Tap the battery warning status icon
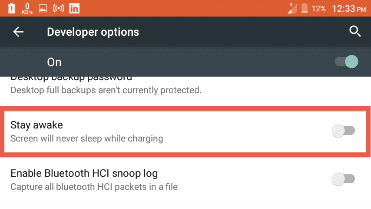371x209 pixels. tap(12, 9)
